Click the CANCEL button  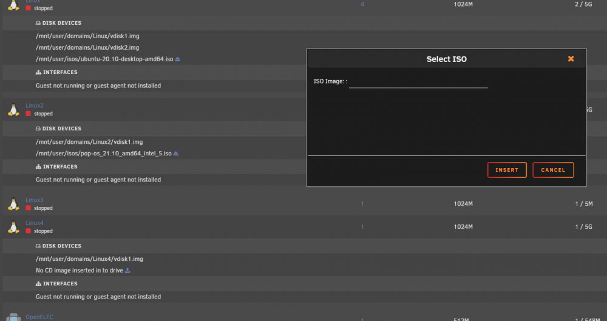point(553,170)
